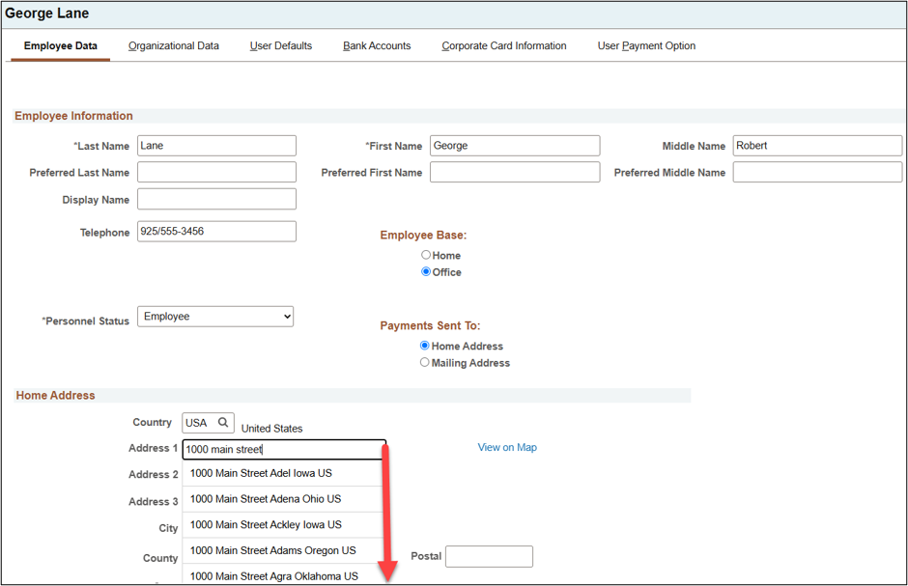
Task: Focus the Postal code field
Action: click(x=489, y=556)
